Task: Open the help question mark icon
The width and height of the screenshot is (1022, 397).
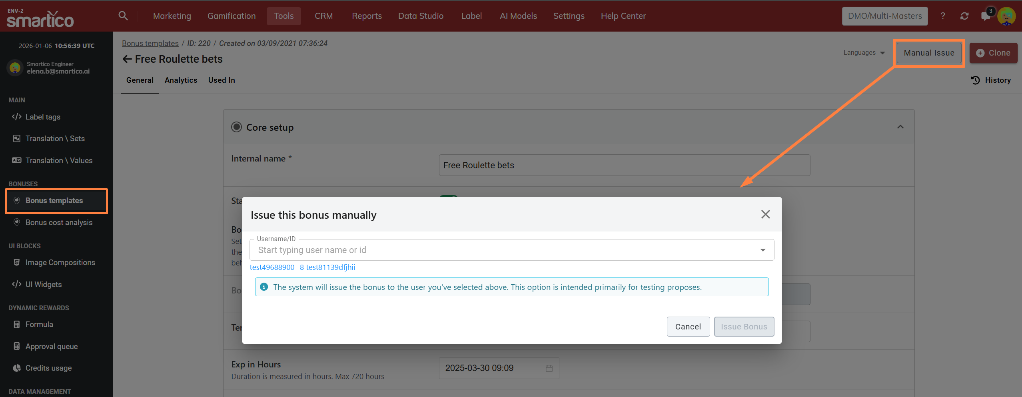Action: click(x=943, y=16)
